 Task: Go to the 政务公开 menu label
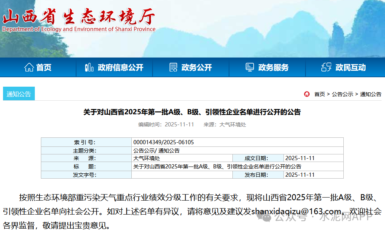point(196,67)
